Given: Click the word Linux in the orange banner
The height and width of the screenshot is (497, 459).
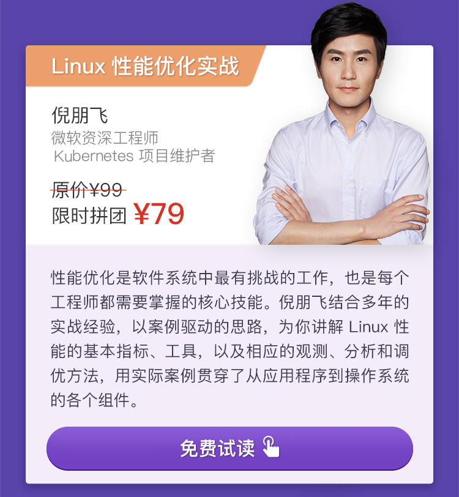Looking at the screenshot, I should (78, 66).
